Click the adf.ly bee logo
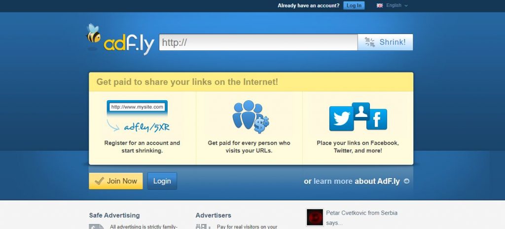The image size is (505, 229). 120,39
